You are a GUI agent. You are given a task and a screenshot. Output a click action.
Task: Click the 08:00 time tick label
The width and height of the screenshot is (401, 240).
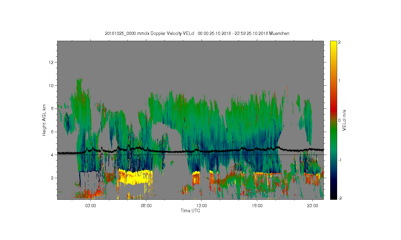(x=146, y=206)
